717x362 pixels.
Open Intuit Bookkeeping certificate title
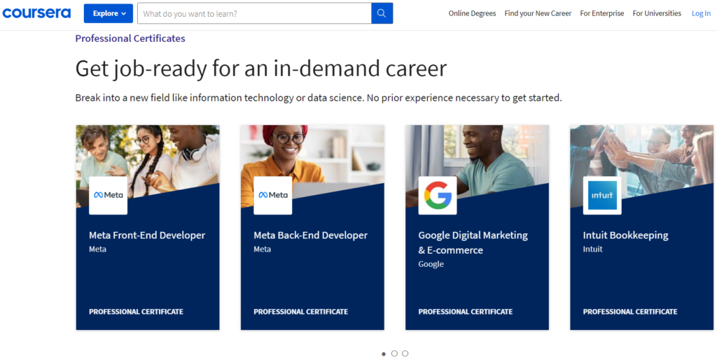[625, 236]
